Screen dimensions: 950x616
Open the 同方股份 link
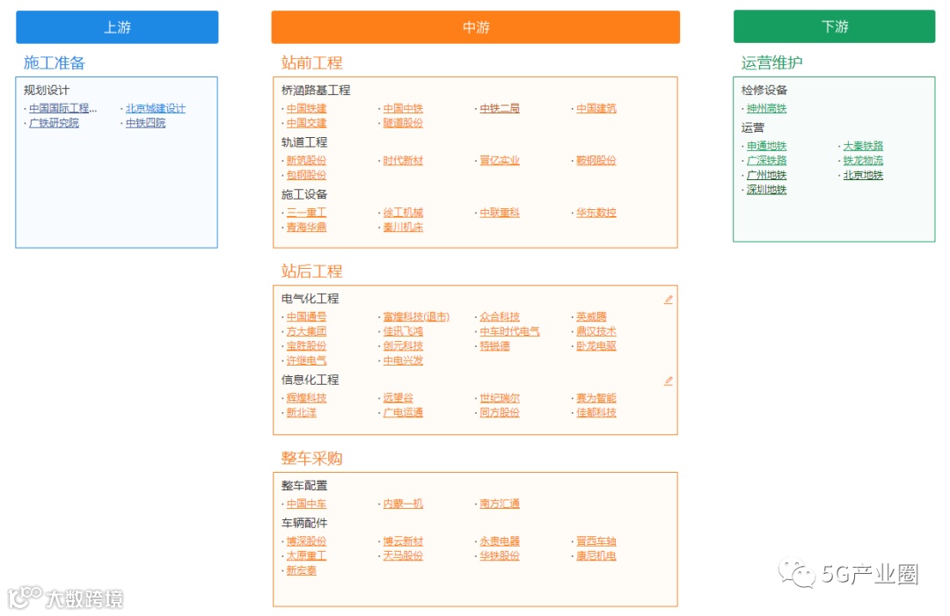click(500, 412)
